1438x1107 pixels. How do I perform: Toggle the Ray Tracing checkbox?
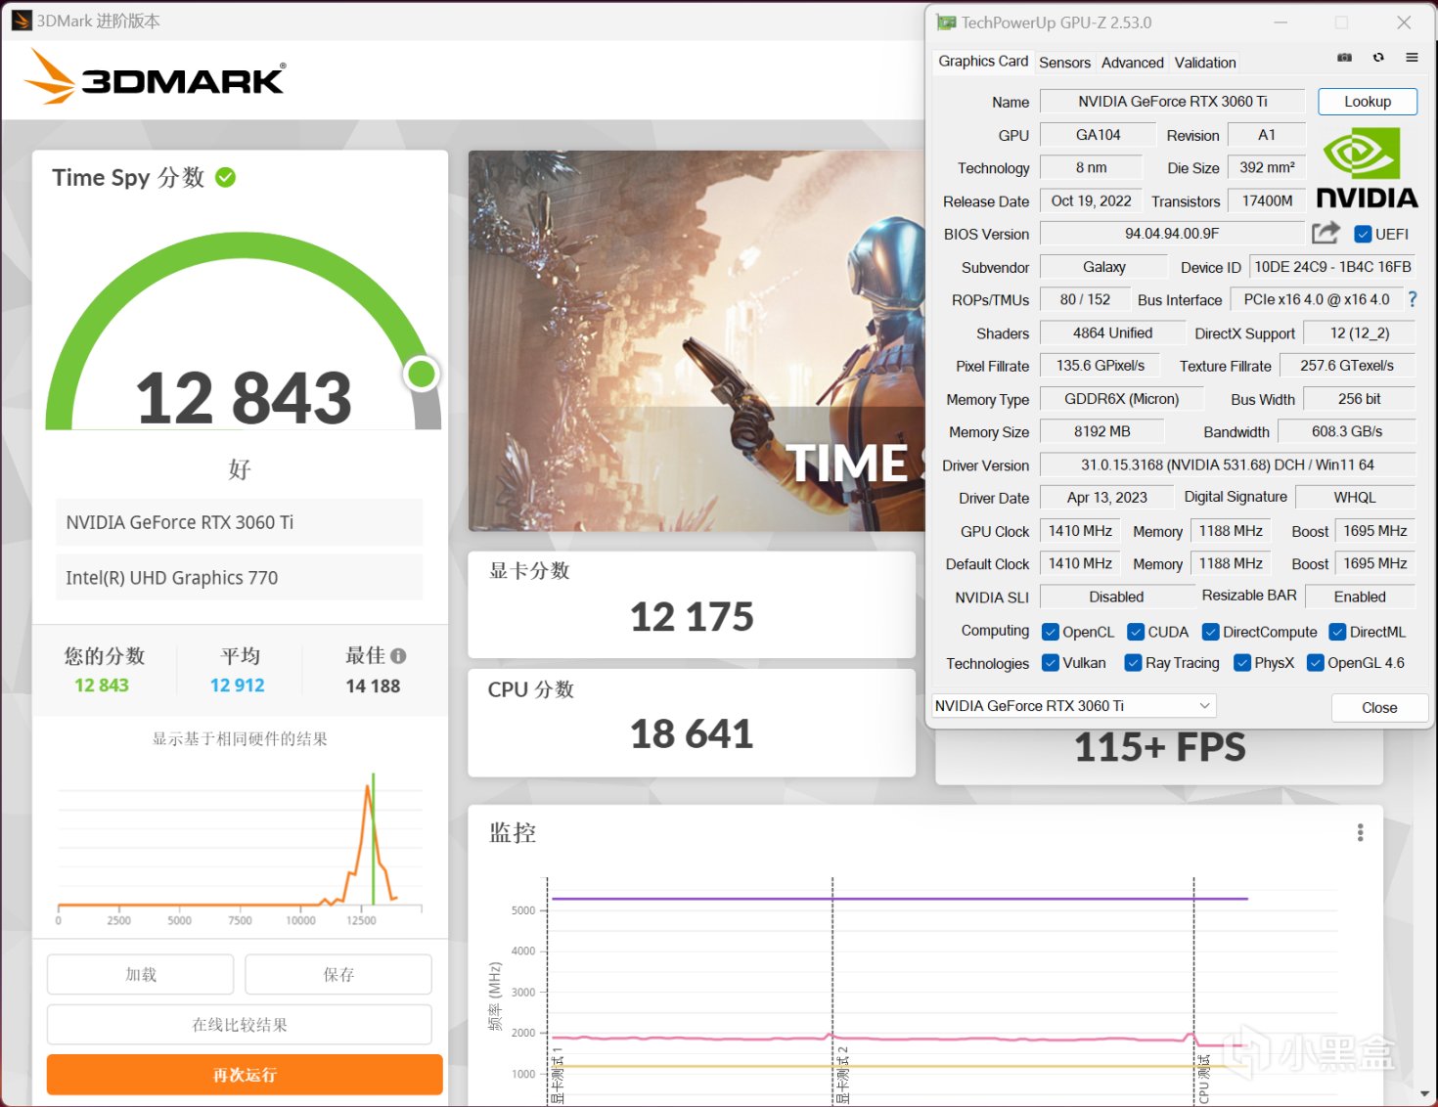click(x=1134, y=663)
